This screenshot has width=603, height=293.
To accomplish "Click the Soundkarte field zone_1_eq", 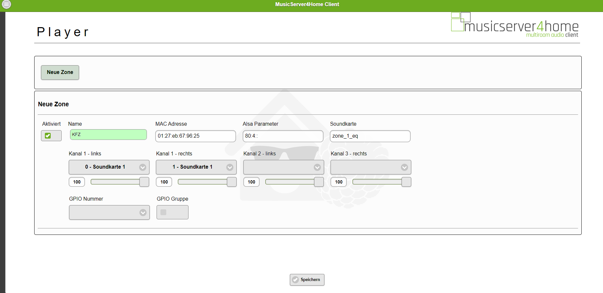I will point(370,136).
